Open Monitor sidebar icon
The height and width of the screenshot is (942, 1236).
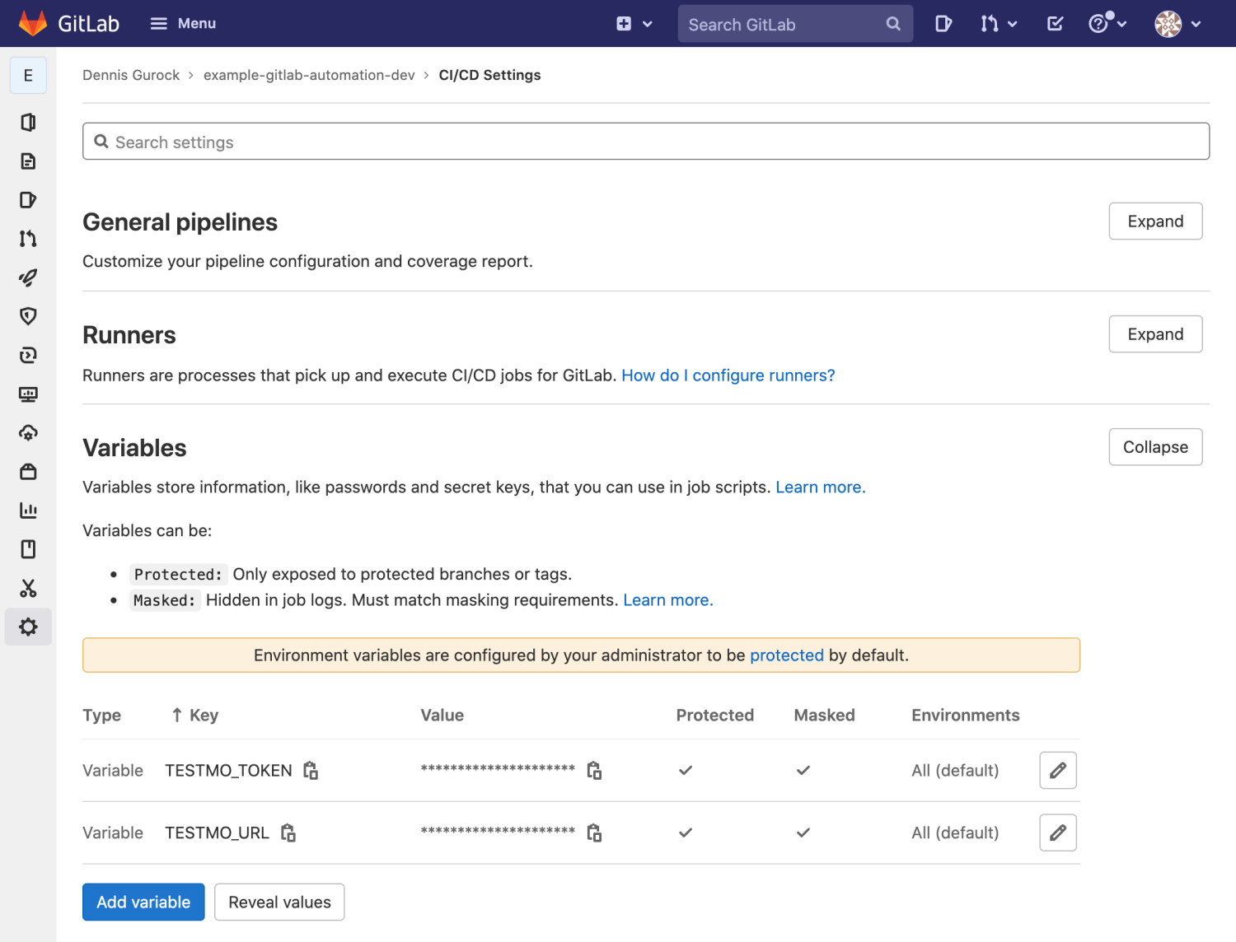click(x=28, y=394)
